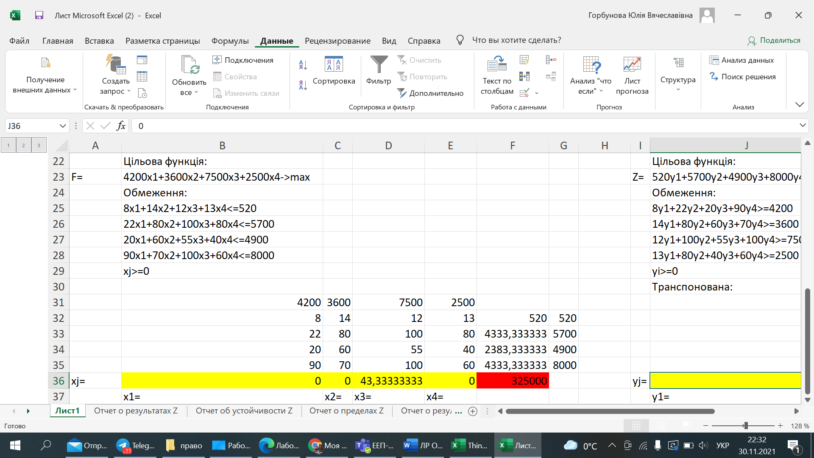Switch to the Вставка tab
814x458 pixels.
99,41
